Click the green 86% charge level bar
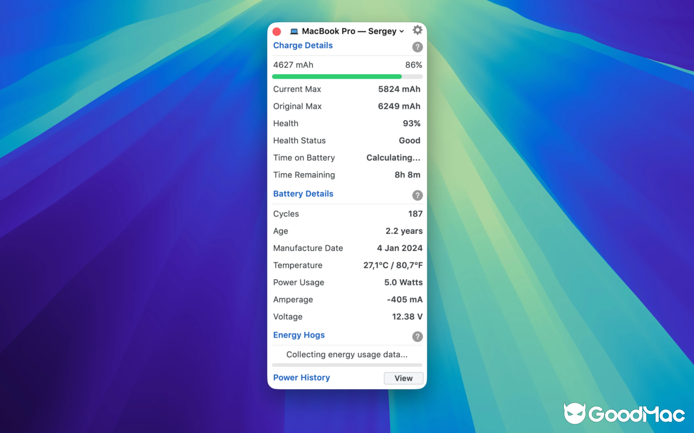This screenshot has width=694, height=433. click(x=336, y=76)
